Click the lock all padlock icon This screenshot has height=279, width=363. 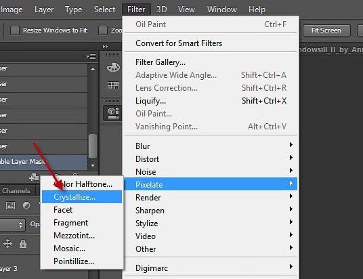point(23,244)
